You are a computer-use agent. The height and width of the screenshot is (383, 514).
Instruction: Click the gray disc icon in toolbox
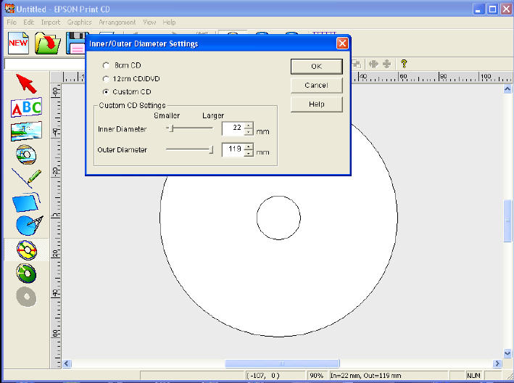pyautogui.click(x=26, y=297)
